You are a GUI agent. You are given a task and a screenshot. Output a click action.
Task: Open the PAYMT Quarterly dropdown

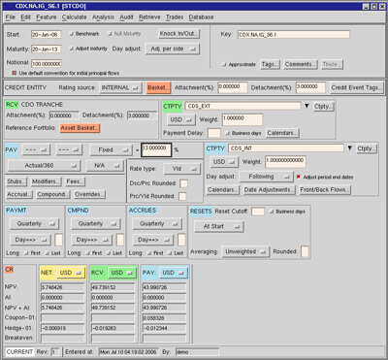34,224
